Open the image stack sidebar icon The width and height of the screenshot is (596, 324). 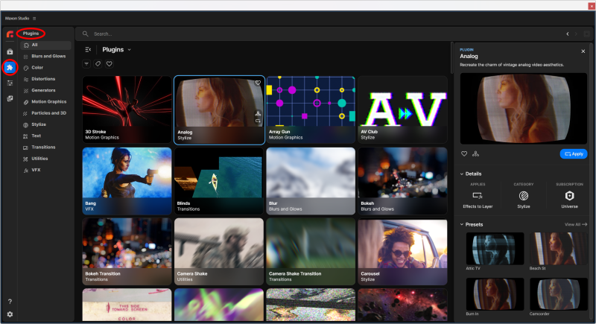10,98
